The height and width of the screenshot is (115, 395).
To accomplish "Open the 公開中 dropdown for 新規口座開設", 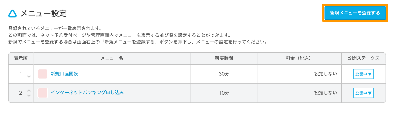I will pyautogui.click(x=363, y=74).
